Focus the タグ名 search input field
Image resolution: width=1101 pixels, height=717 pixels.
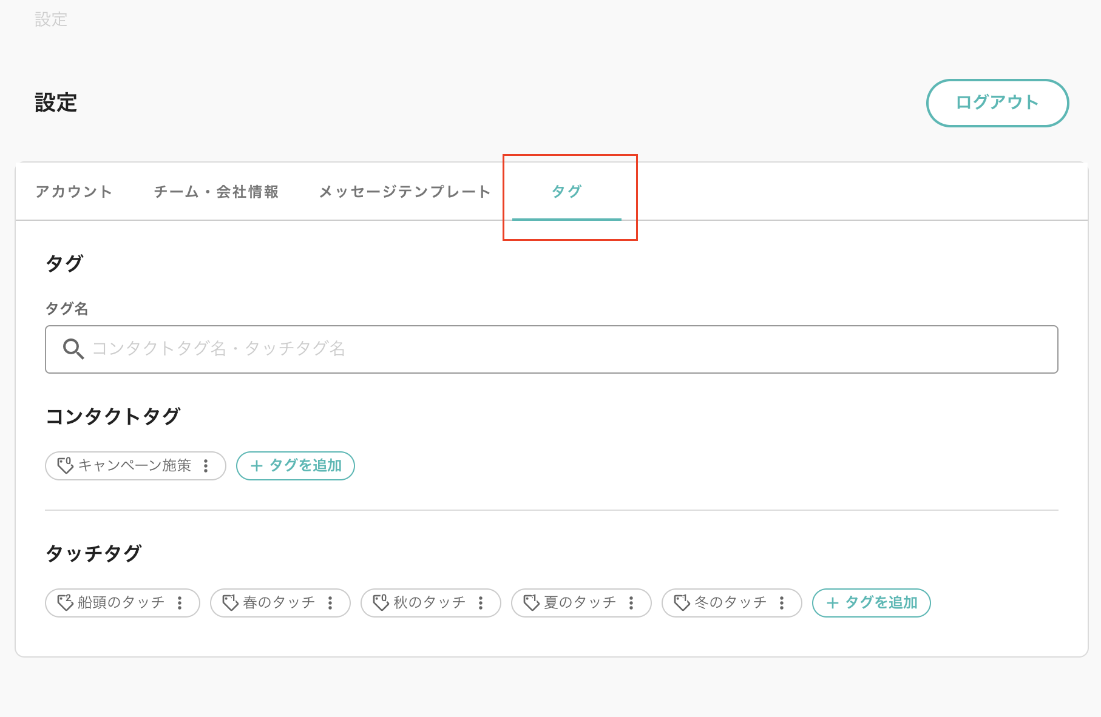(551, 349)
